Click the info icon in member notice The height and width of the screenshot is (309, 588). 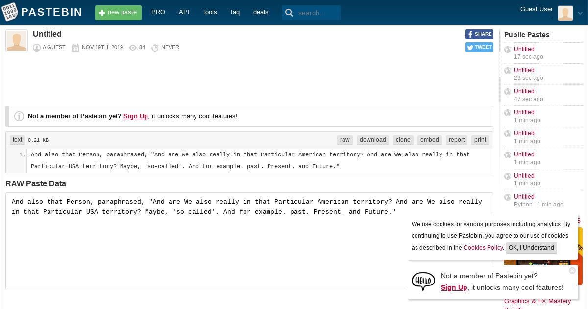click(x=19, y=116)
